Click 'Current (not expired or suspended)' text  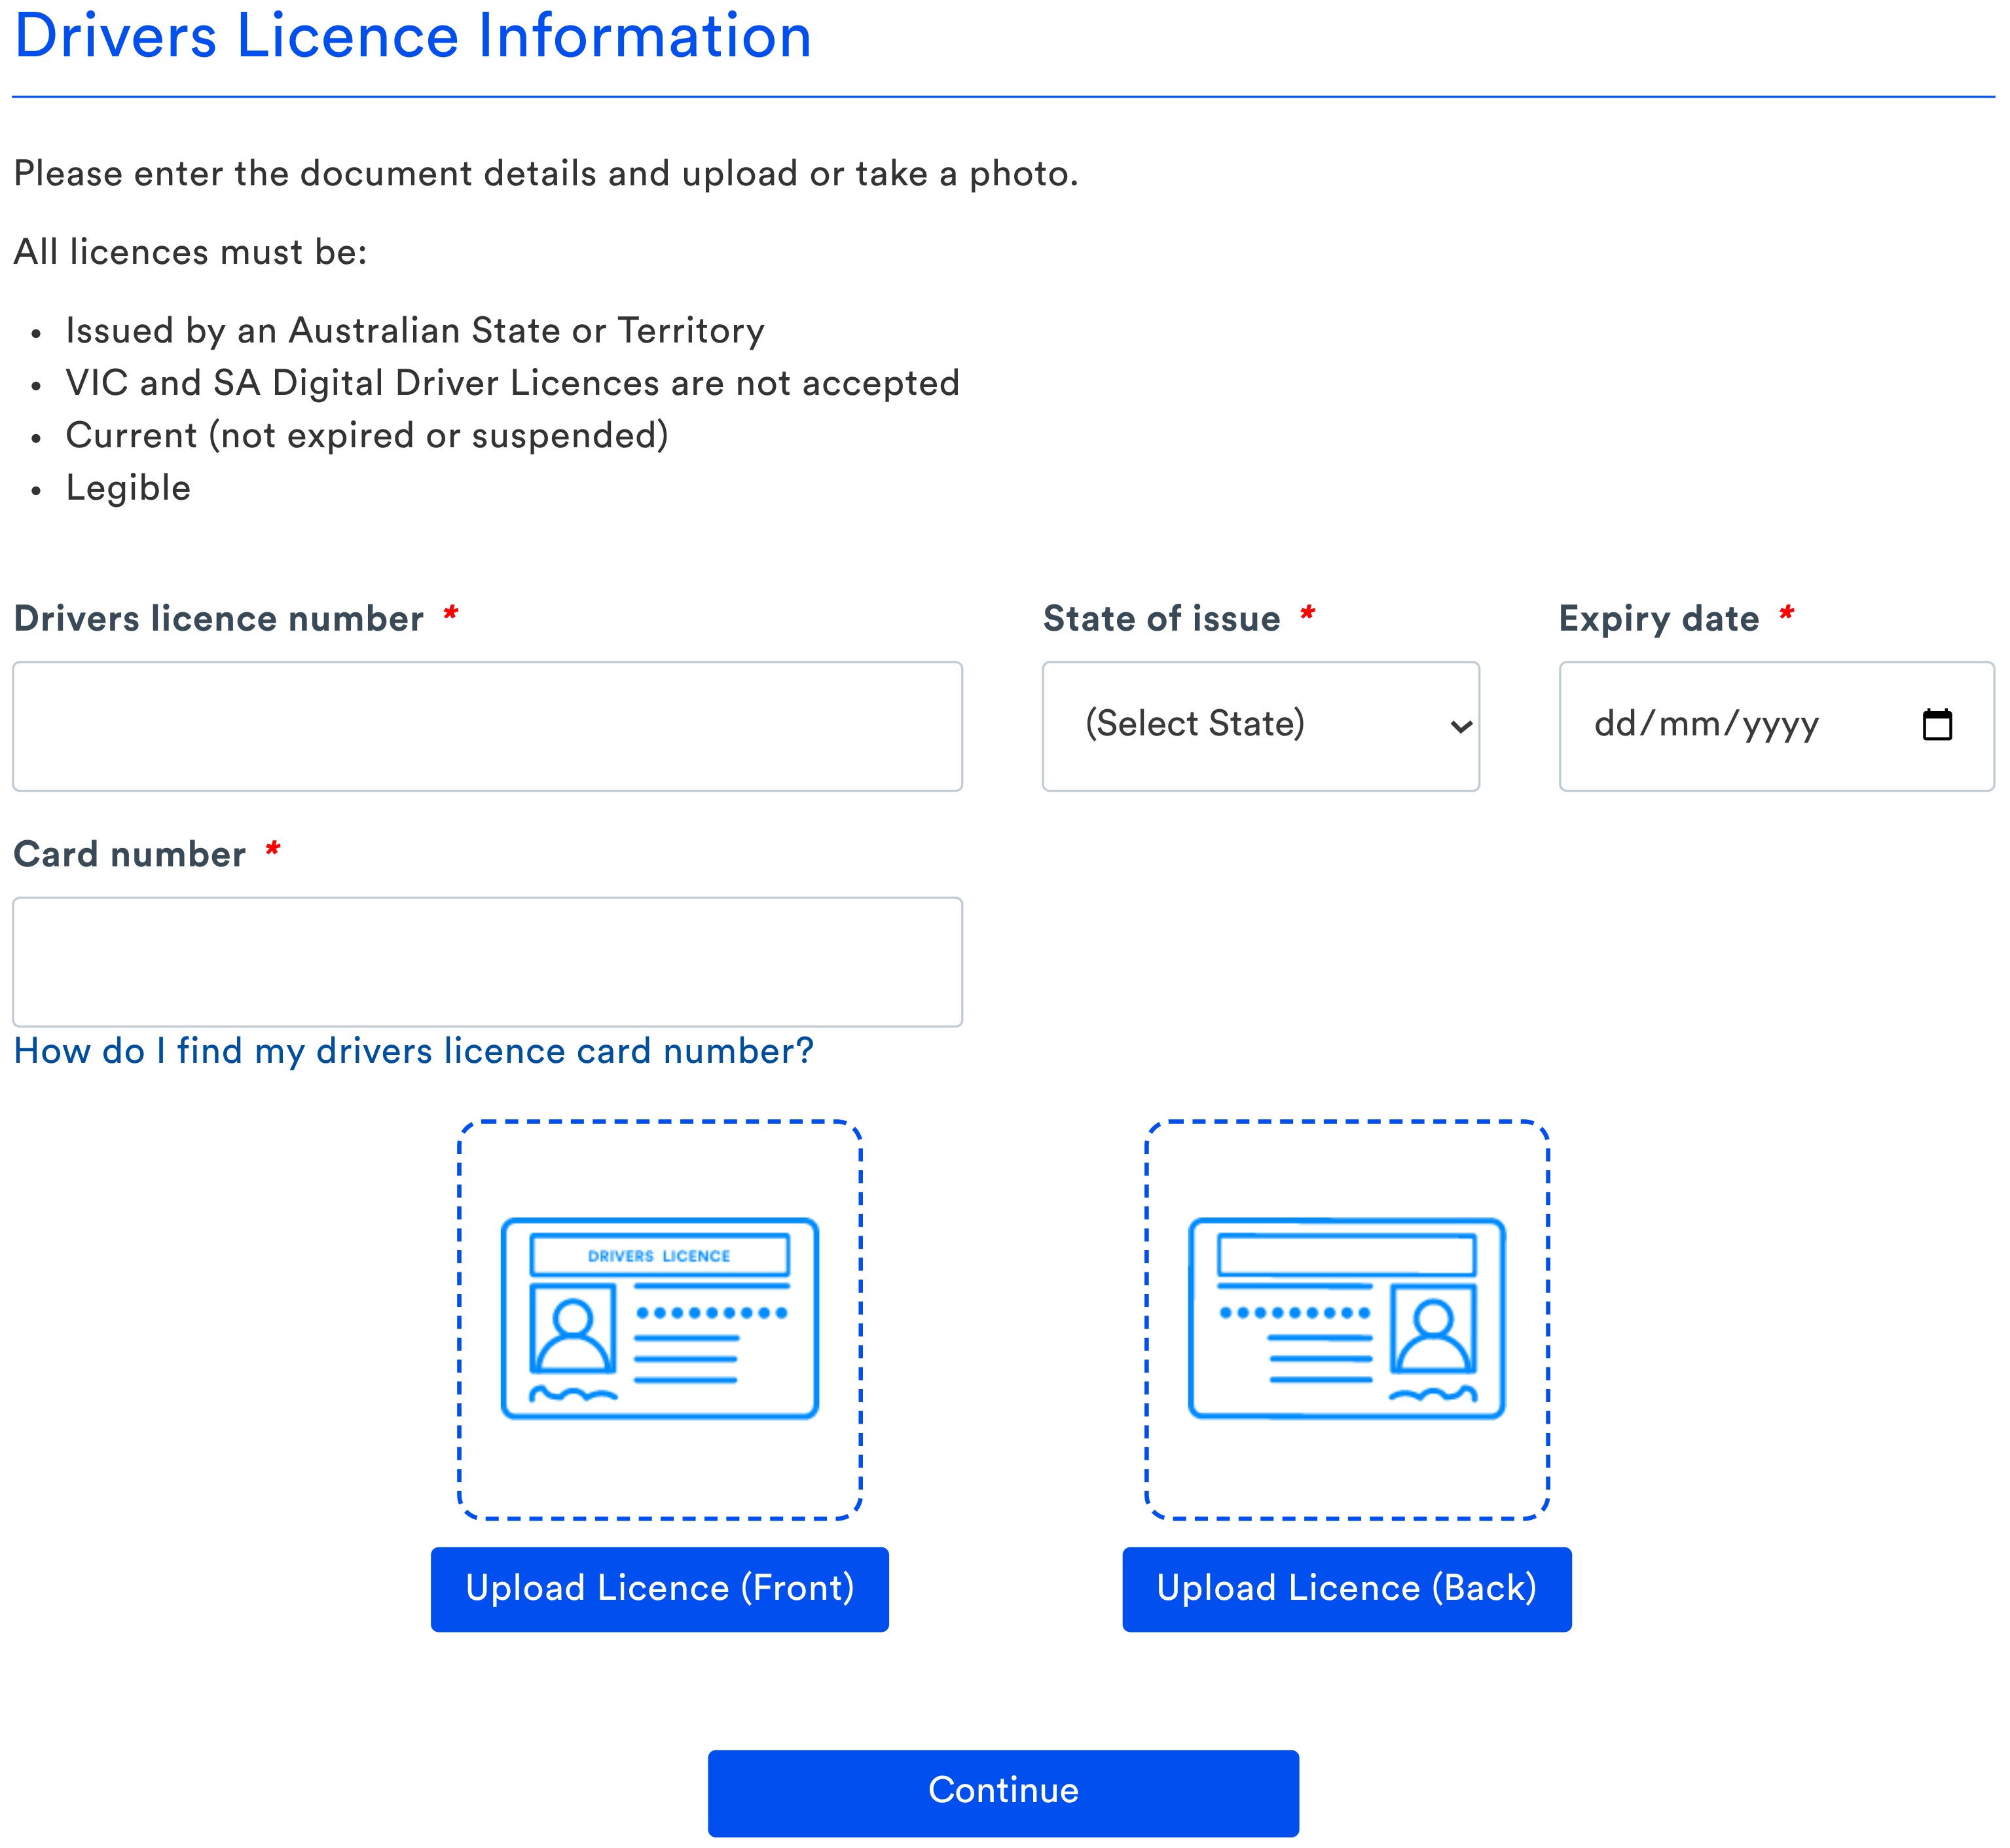[367, 436]
